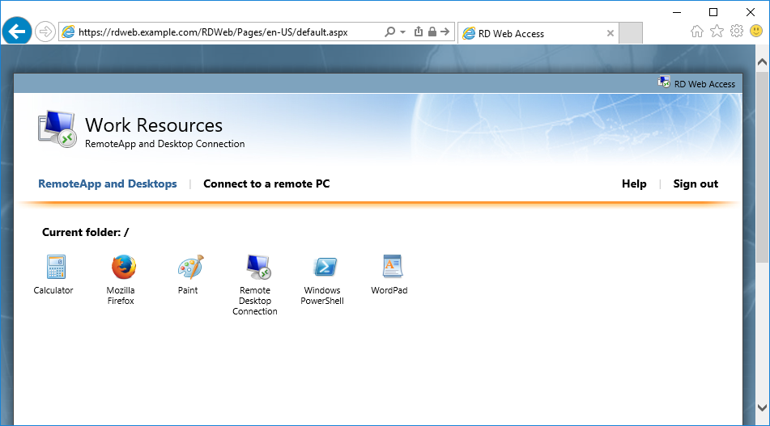770x426 pixels.
Task: Click the Sign out link
Action: coord(696,183)
